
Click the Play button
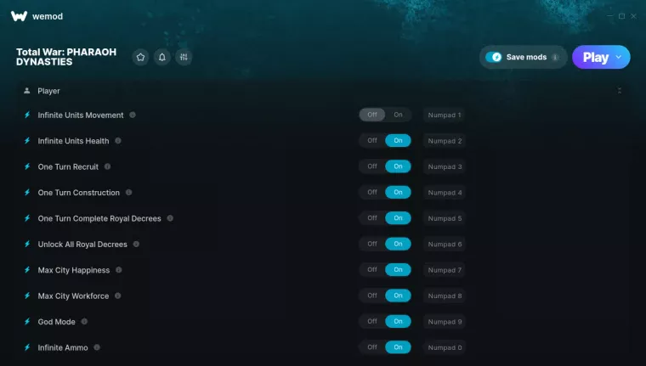click(x=595, y=57)
